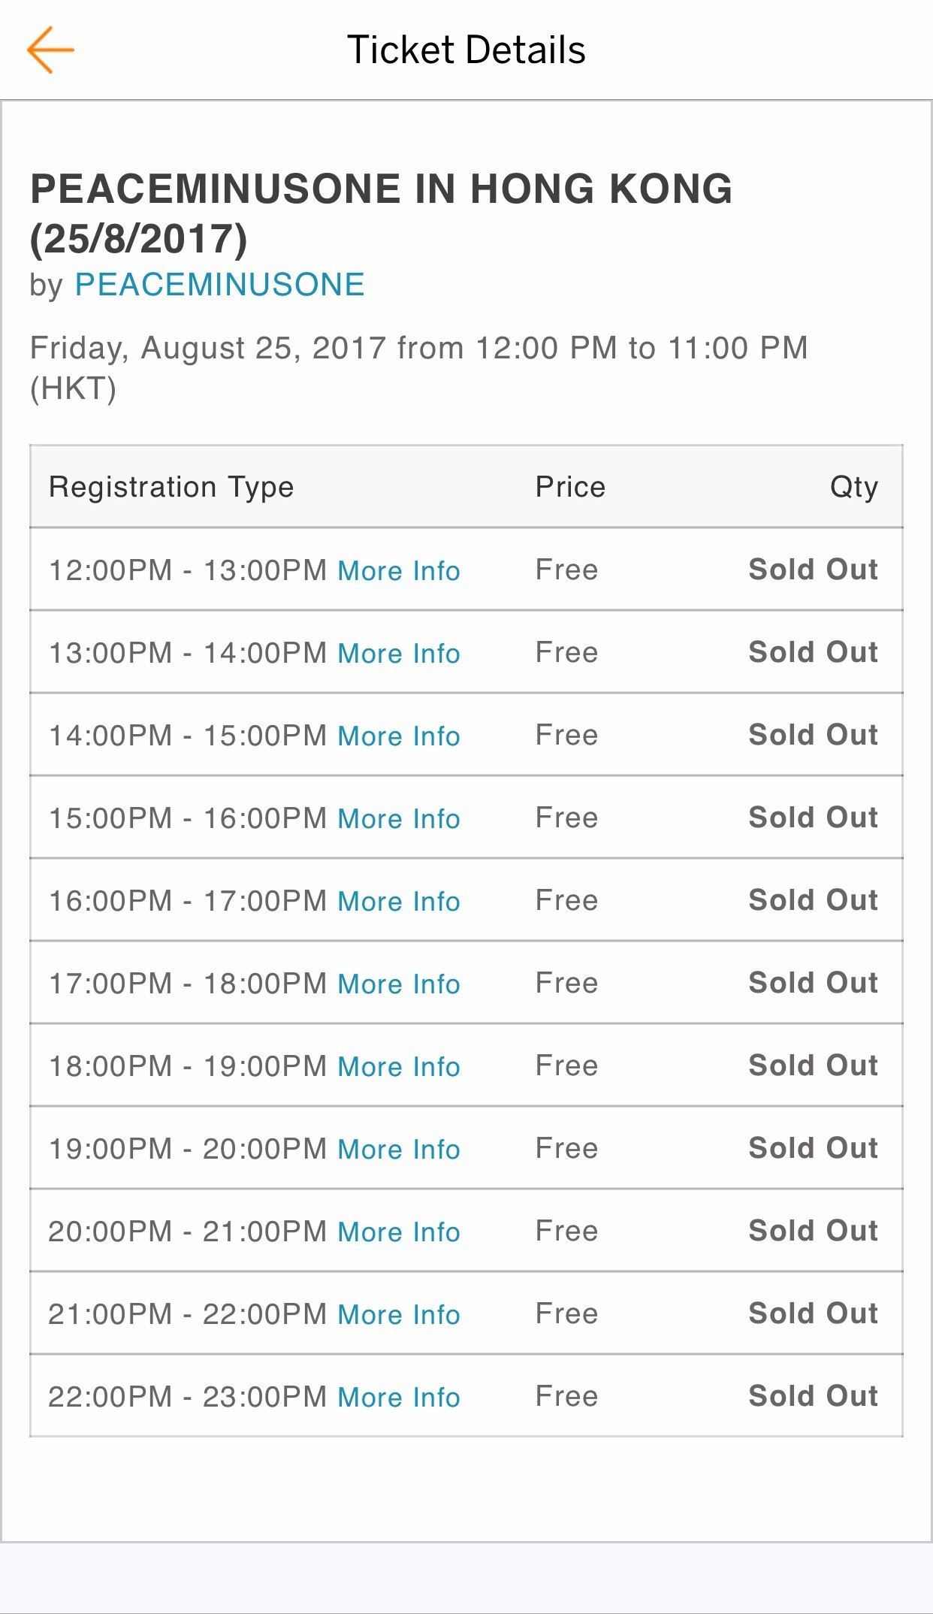Show More Info for 18:00PM - 19:00PM
This screenshot has width=933, height=1614.
click(x=398, y=1067)
